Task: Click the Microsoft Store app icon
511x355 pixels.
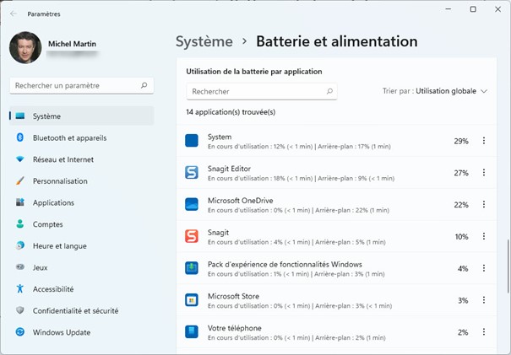Action: pos(192,299)
